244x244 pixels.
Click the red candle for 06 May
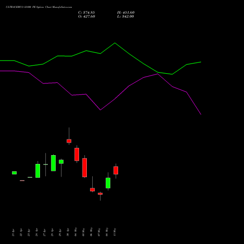click(x=92, y=189)
